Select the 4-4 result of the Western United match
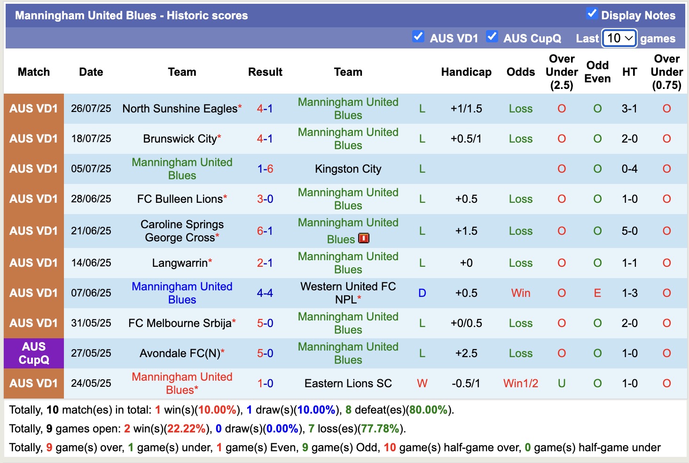Viewport: 689px width, 463px height. pos(265,293)
